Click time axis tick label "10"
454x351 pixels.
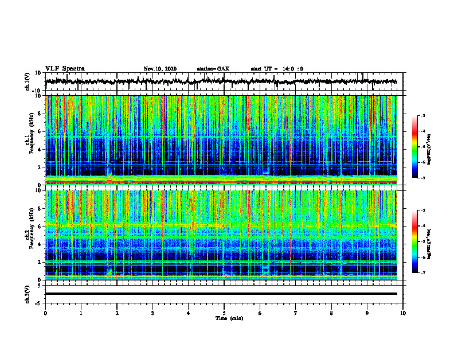click(x=403, y=313)
